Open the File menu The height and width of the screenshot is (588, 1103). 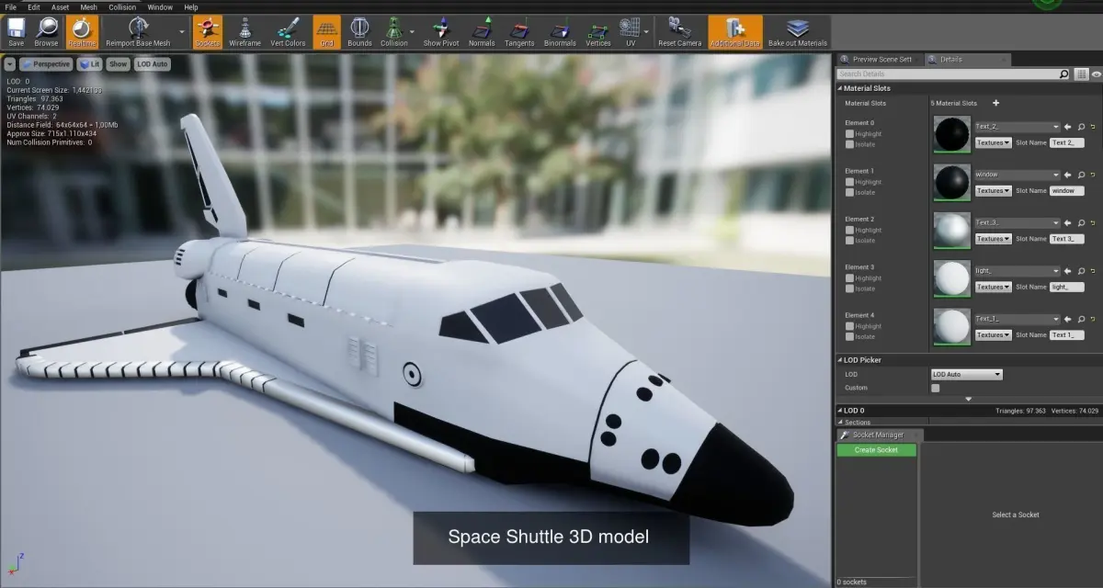[x=11, y=6]
